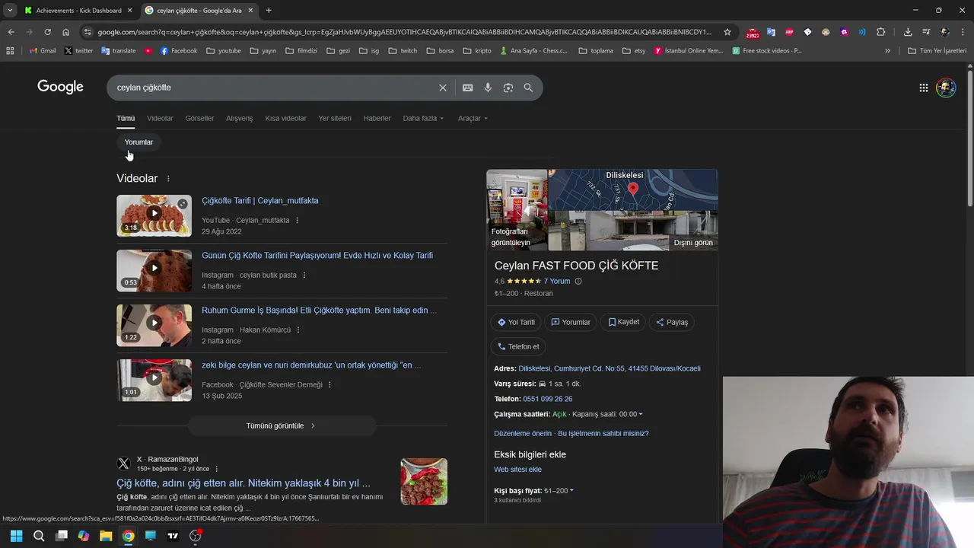Go back in Chrome
Screen dimensions: 974x548
coord(11,32)
